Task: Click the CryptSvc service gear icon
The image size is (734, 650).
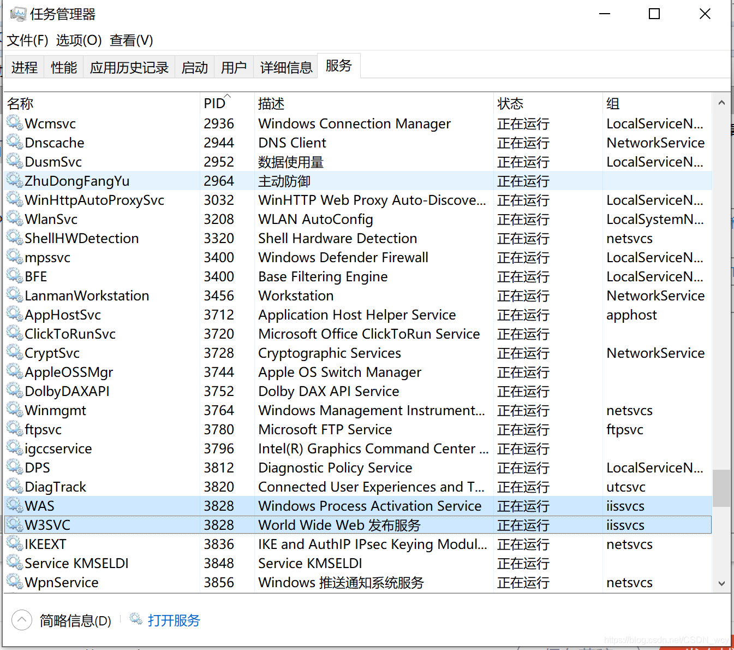Action: coord(14,352)
